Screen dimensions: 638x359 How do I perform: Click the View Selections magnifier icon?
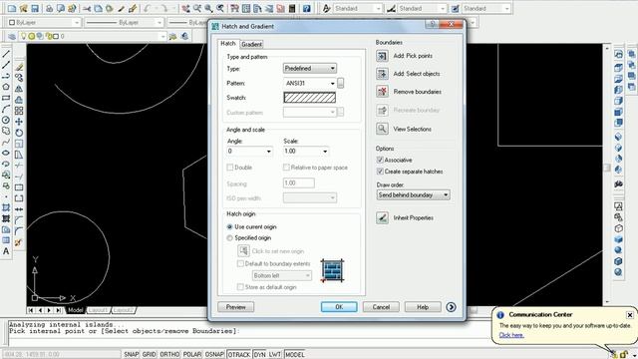tap(382, 129)
